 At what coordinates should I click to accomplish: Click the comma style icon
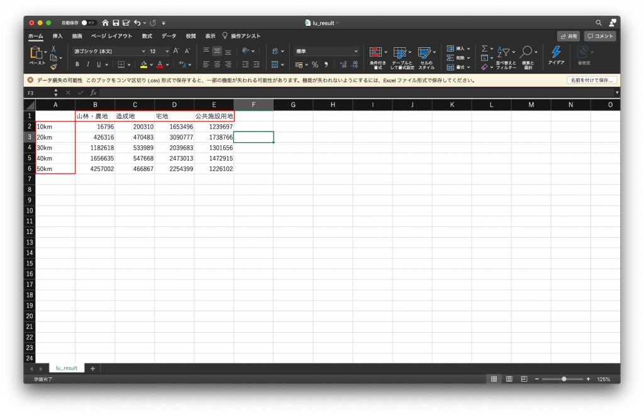point(326,64)
